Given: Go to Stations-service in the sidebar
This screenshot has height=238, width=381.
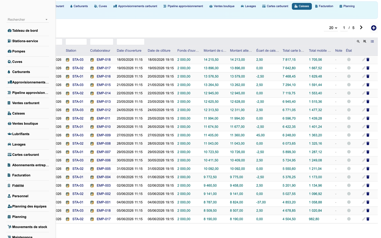Looking at the screenshot, I should click(23, 41).
